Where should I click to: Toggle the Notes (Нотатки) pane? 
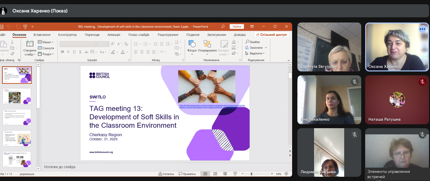click(x=166, y=174)
